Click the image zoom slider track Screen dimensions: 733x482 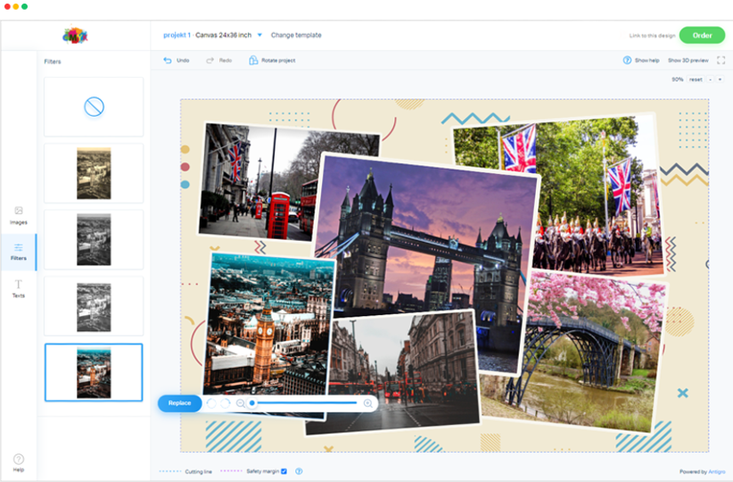point(308,403)
